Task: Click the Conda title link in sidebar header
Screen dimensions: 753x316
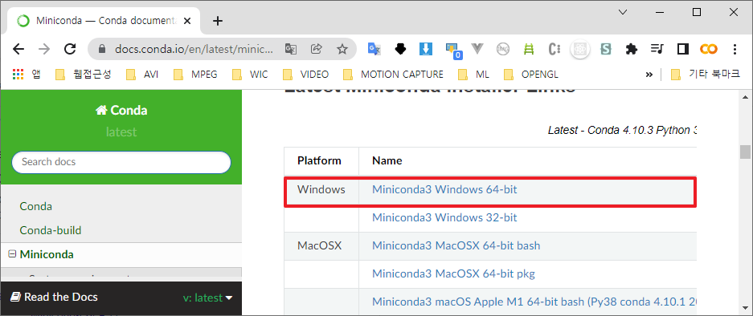Action: click(x=121, y=111)
